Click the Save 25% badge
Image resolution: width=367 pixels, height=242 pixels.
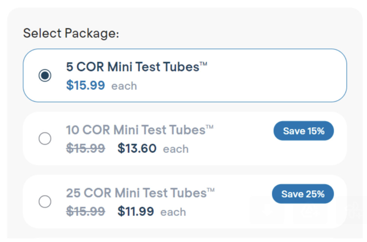pyautogui.click(x=303, y=194)
